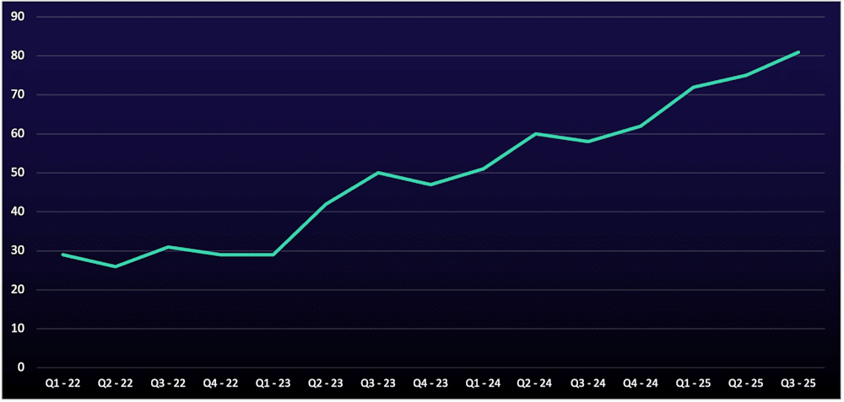The height and width of the screenshot is (402, 844).
Task: Select the line's data point at Q1 - 23
Action: [273, 255]
